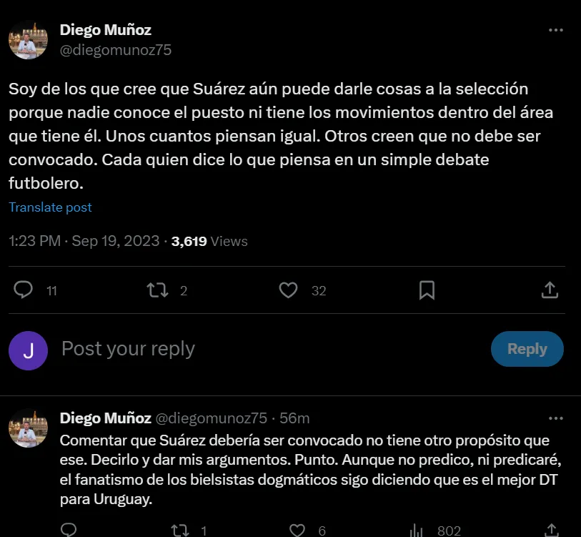Like the main tweet with 32 likes
The width and height of the screenshot is (581, 537).
click(288, 290)
